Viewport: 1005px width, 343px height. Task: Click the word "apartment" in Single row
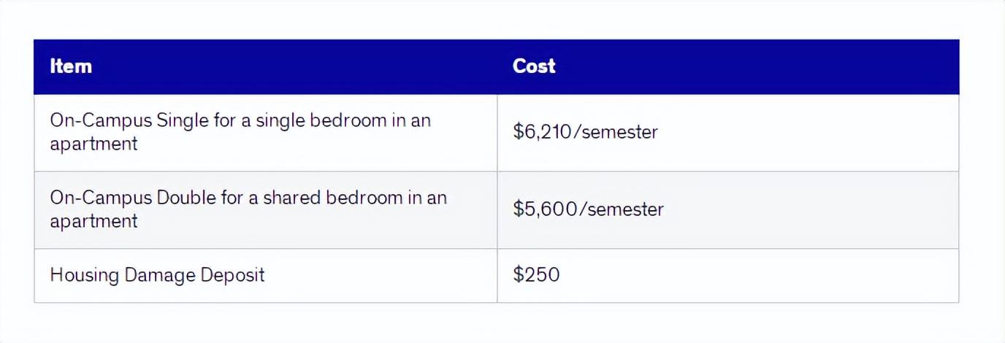93,144
